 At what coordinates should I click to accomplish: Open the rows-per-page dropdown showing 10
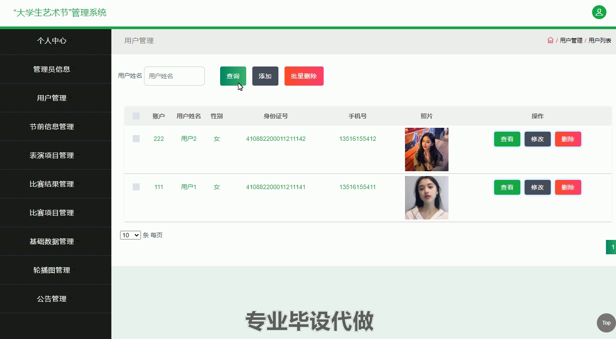131,235
